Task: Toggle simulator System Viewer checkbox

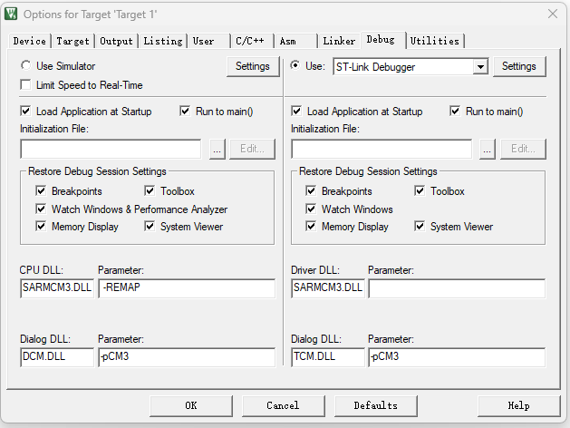Action: [150, 227]
